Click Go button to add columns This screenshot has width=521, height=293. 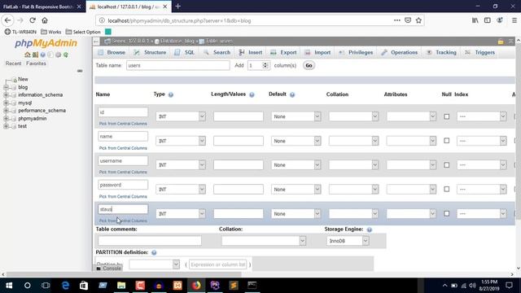point(309,65)
